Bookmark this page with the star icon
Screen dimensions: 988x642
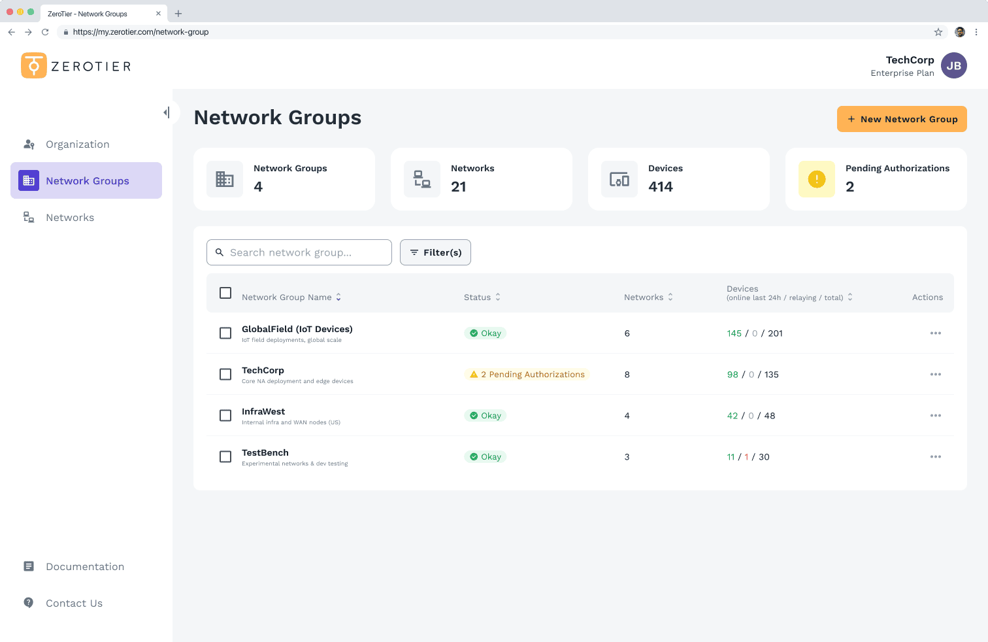click(x=938, y=32)
